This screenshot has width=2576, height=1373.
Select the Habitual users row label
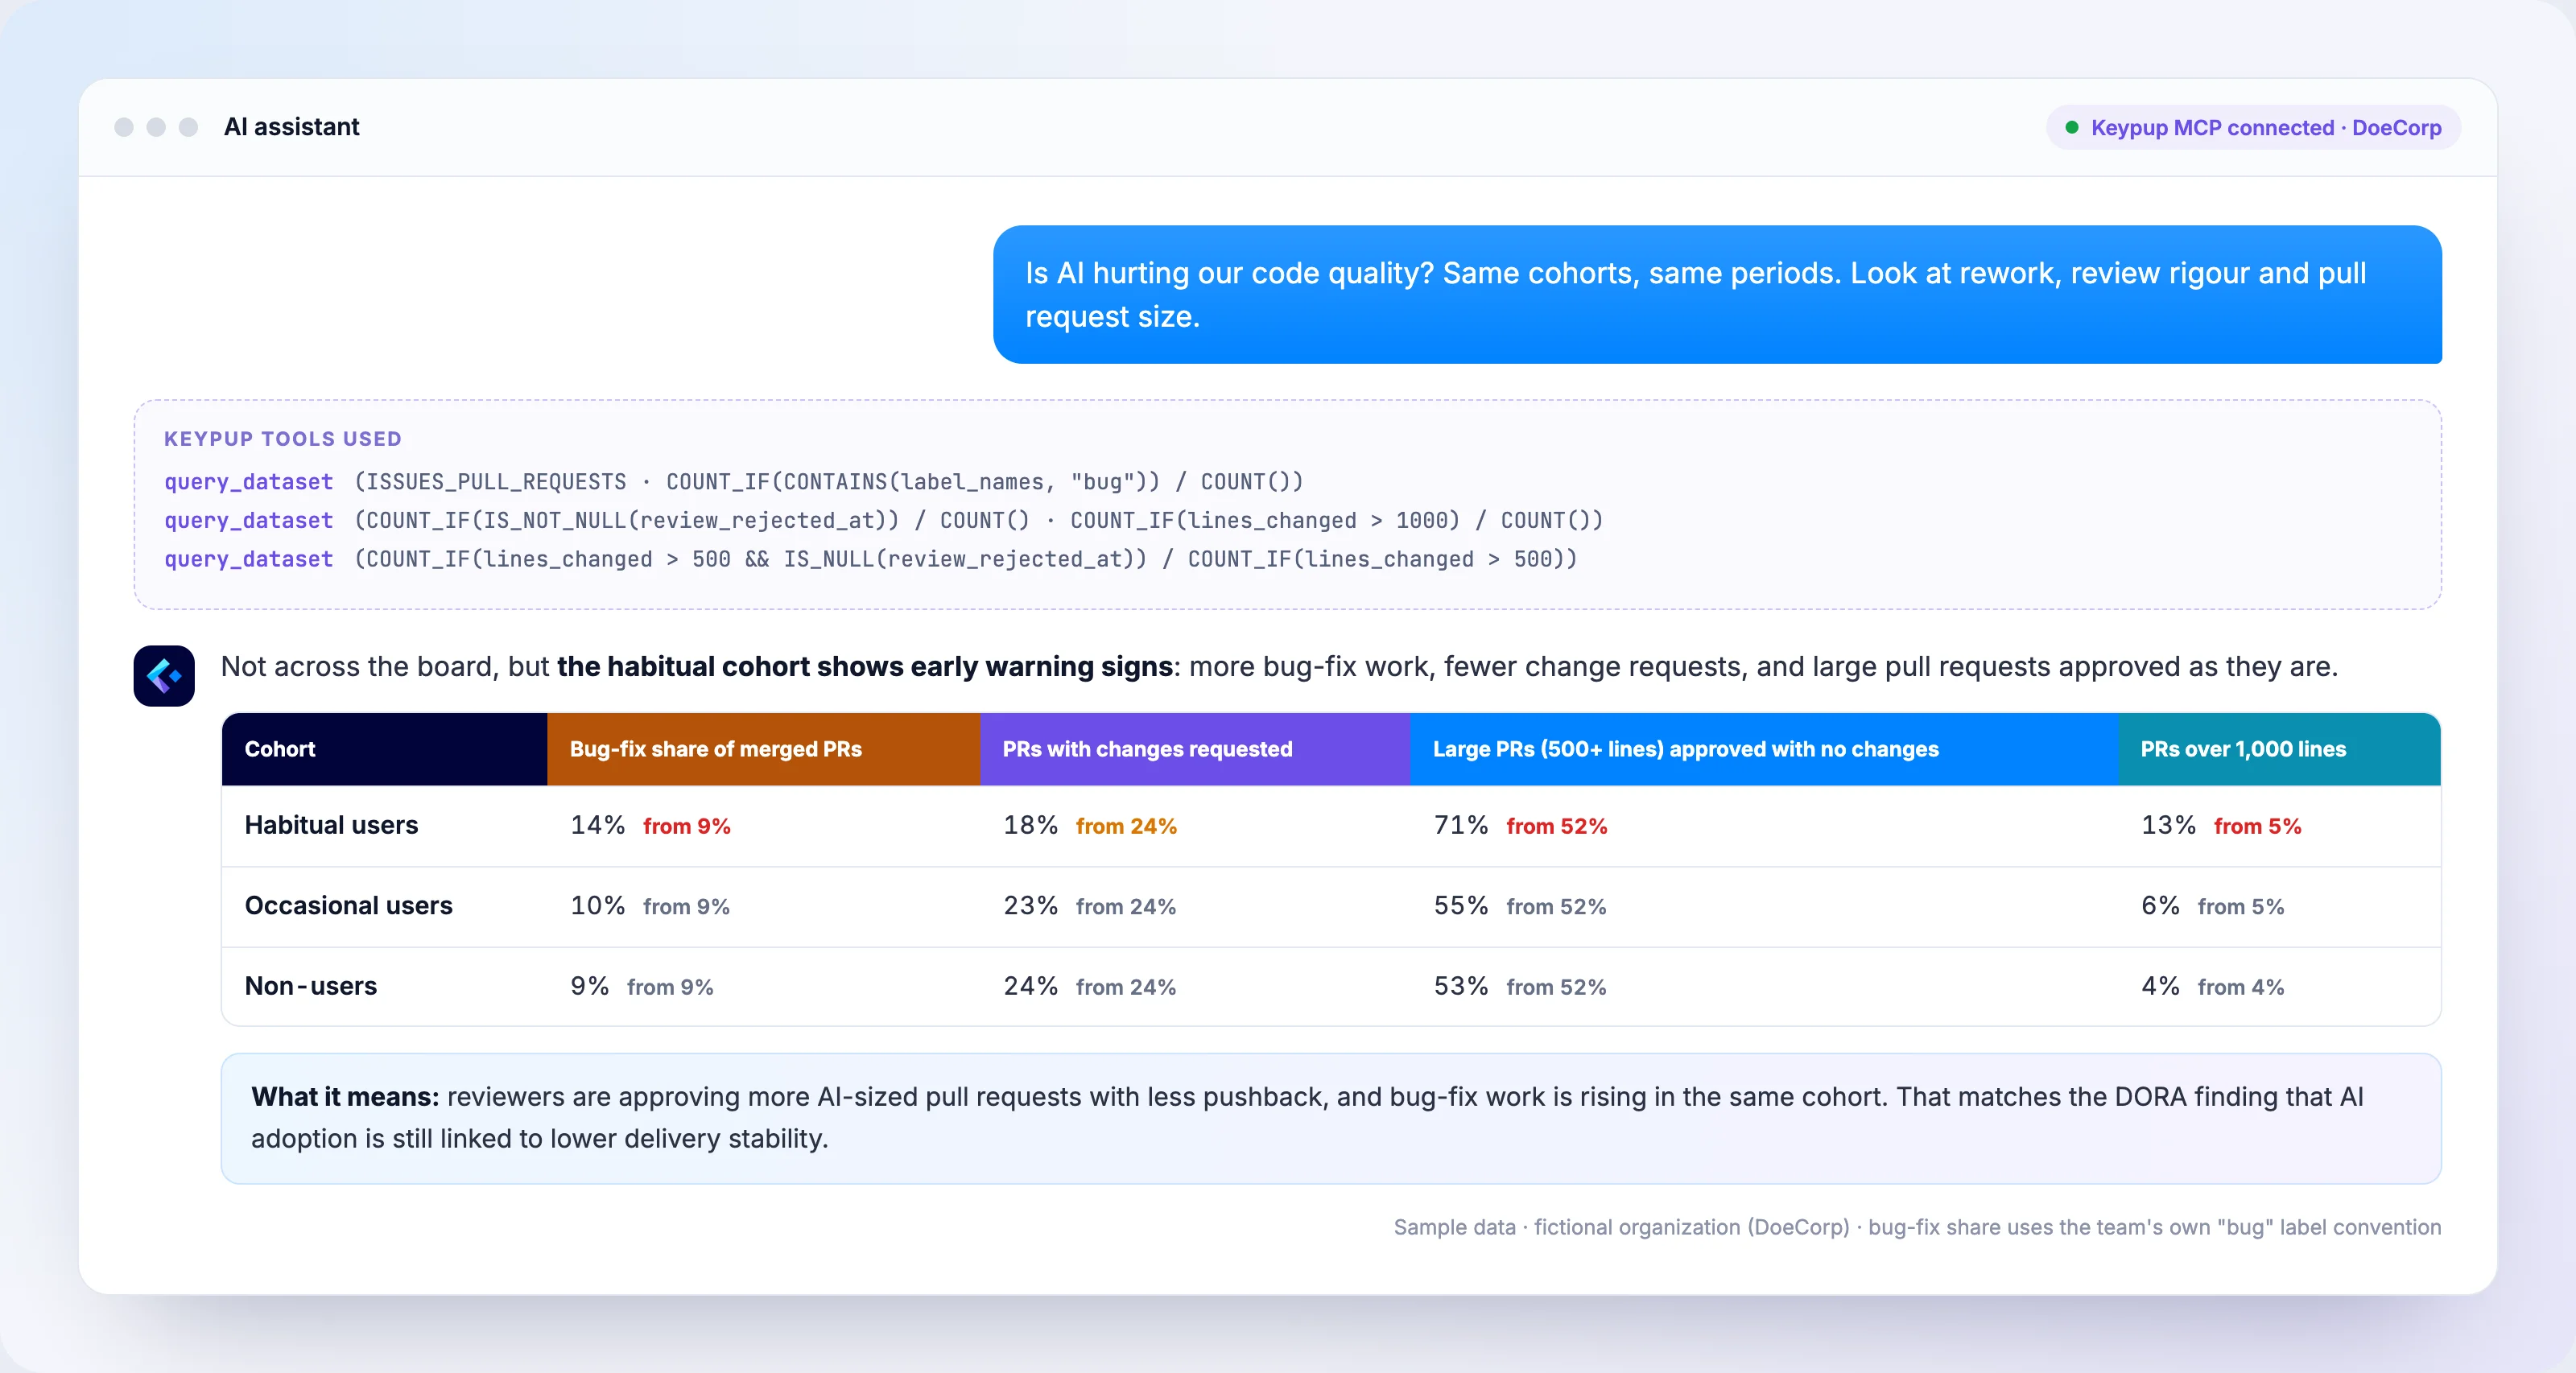tap(331, 825)
